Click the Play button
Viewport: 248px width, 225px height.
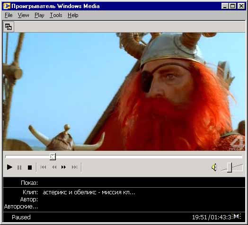[9, 167]
